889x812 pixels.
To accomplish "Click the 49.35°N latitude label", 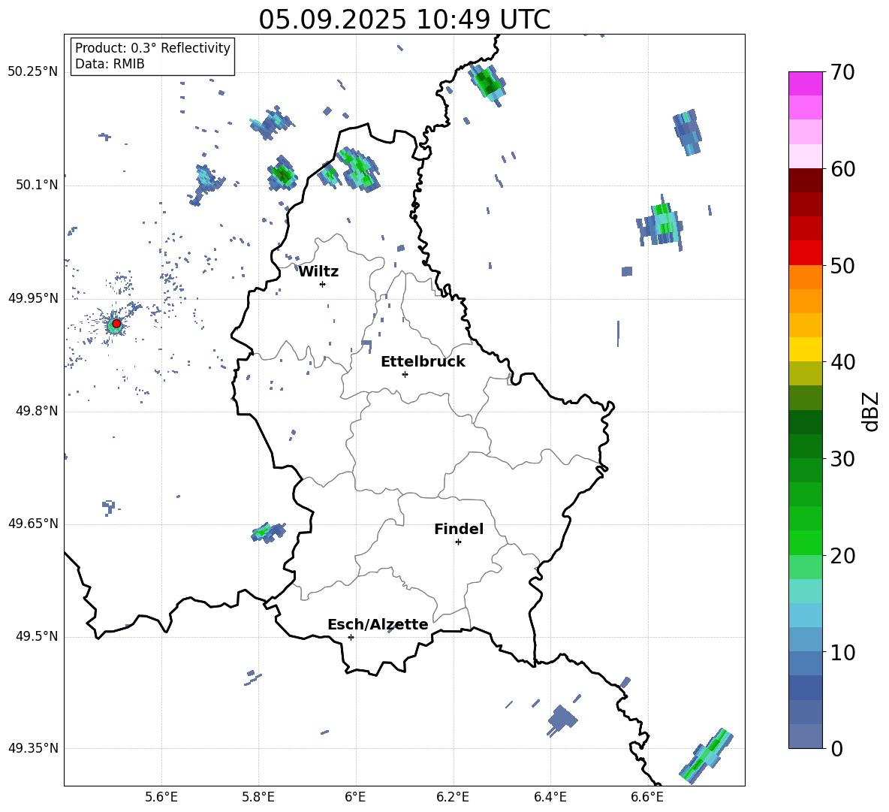I will [x=33, y=748].
